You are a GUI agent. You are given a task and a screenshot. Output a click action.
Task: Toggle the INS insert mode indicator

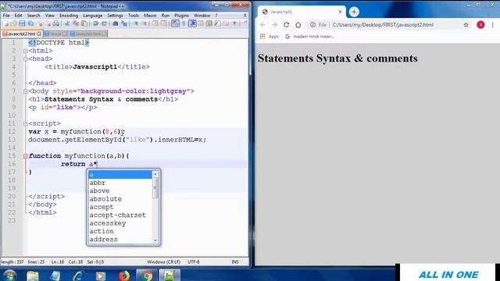click(x=235, y=262)
